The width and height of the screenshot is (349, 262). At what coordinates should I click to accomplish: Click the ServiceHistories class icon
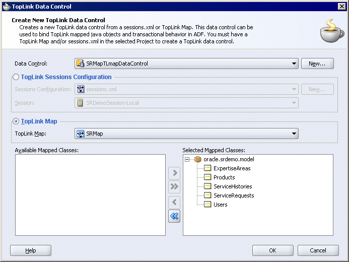point(207,186)
